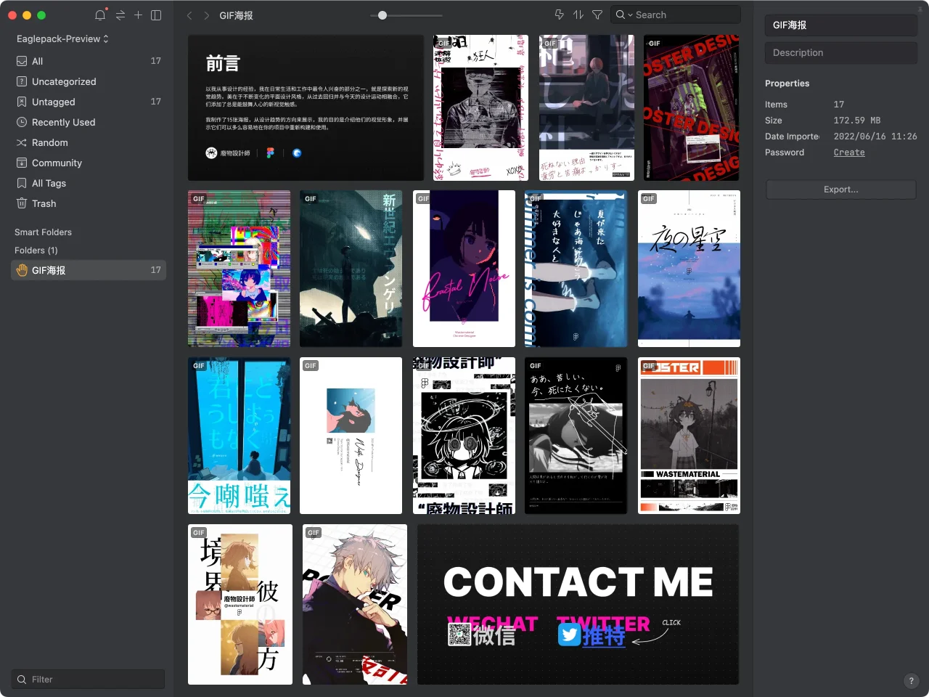Select the seated figure Japanese text poster
The height and width of the screenshot is (697, 929).
point(586,107)
